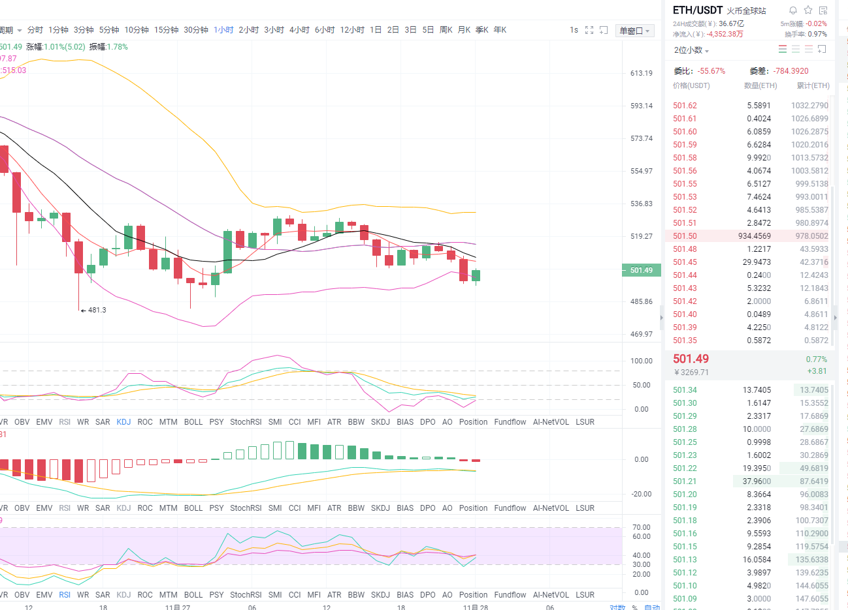Add ETH/USDT to favorites with the star icon
Viewport: 848px width, 610px height.
tap(808, 10)
